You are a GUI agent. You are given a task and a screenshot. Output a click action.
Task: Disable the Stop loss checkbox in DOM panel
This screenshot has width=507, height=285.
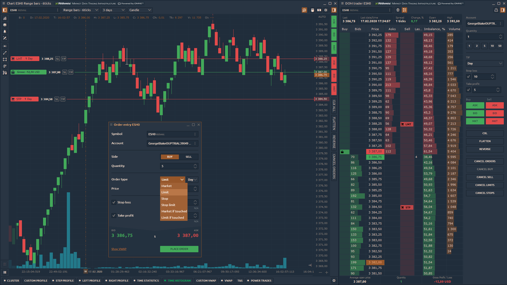(x=468, y=76)
